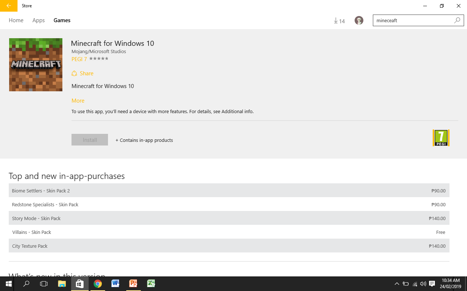Open the Minecraft app thumbnail
The image size is (467, 291).
coord(36,65)
